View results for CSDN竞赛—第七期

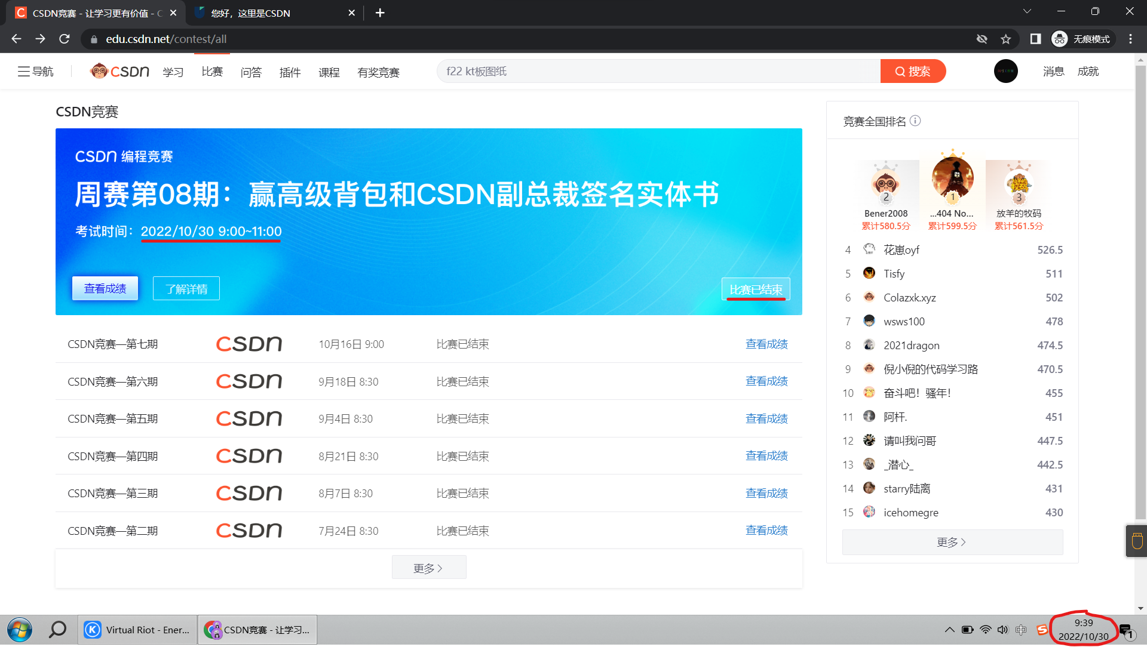766,344
